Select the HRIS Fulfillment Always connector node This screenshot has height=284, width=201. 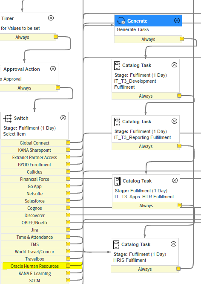click(x=178, y=269)
